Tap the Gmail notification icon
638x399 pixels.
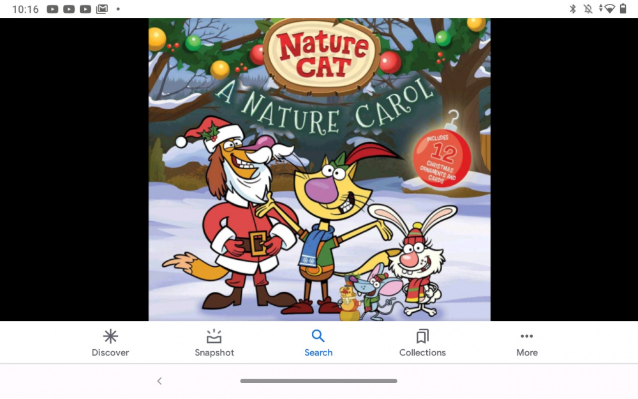[101, 9]
